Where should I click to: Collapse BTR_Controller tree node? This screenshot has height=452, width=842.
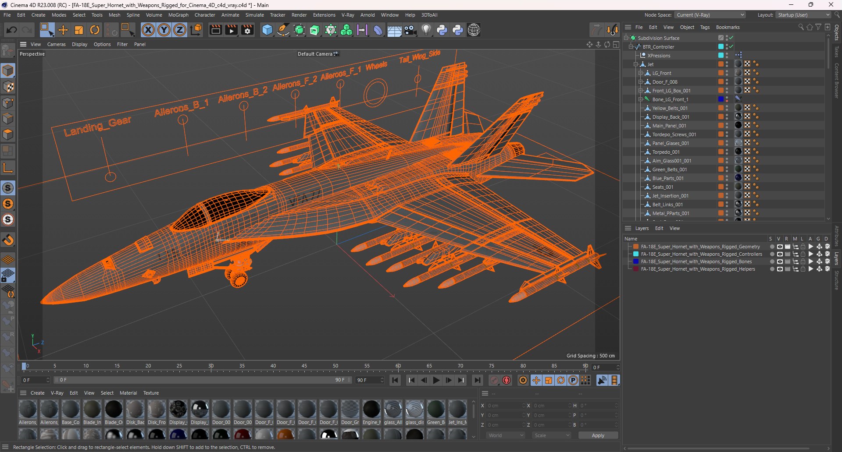click(x=631, y=47)
